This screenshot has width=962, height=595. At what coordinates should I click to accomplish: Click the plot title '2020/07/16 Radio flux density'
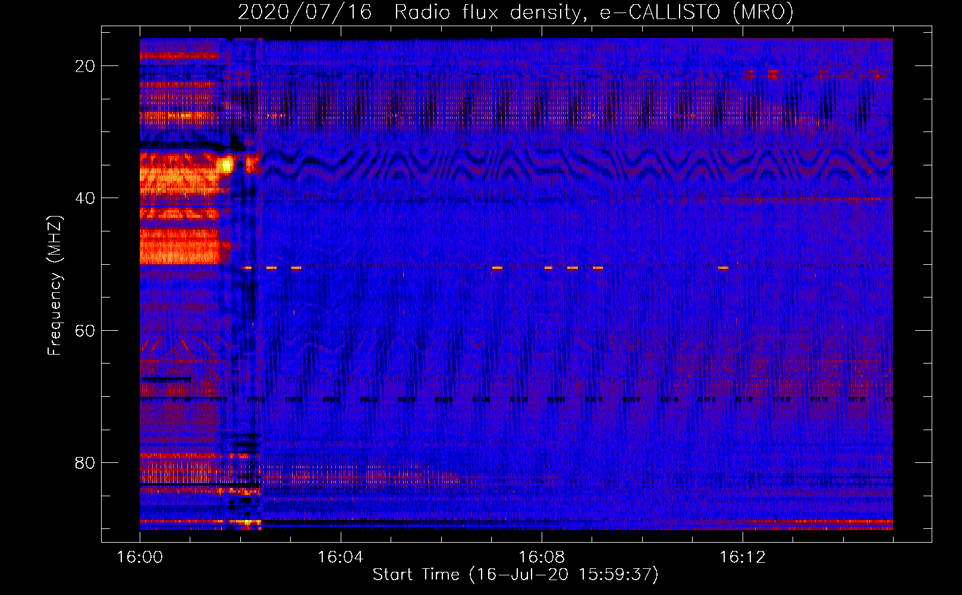point(409,12)
